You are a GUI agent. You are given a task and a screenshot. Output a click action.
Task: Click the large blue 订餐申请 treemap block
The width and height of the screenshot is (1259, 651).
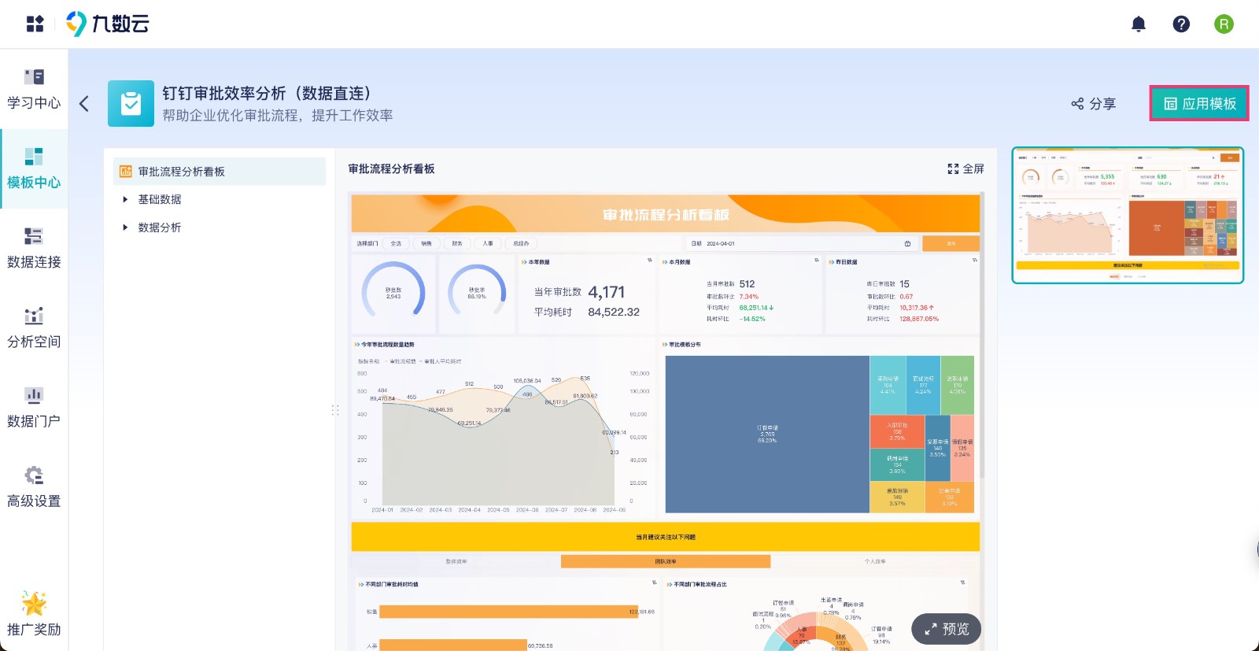[767, 434]
